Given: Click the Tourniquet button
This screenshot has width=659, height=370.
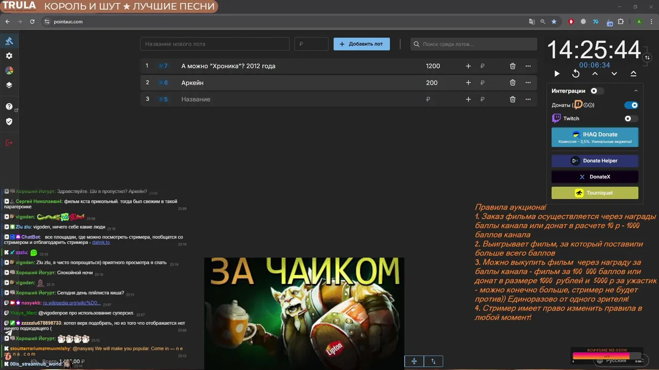Looking at the screenshot, I should click(595, 193).
